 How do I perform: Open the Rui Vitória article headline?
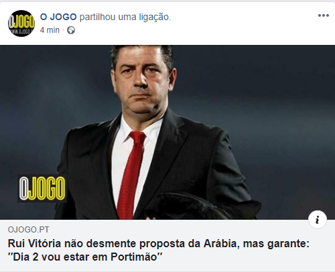pyautogui.click(x=159, y=250)
